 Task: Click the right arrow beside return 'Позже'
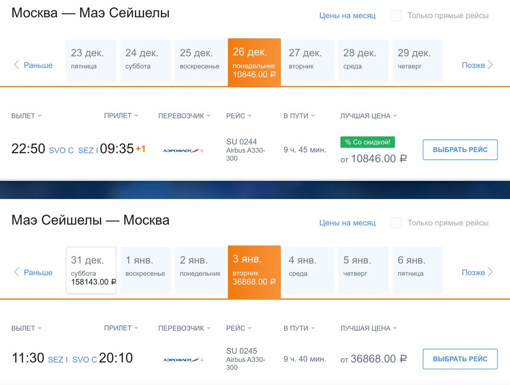coord(491,272)
